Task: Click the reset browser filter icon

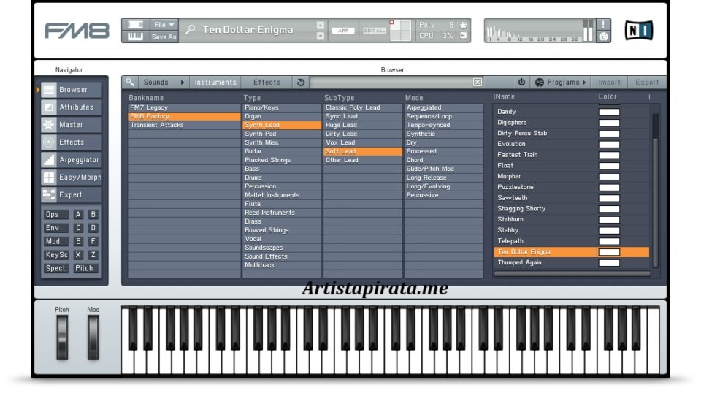Action: point(301,83)
